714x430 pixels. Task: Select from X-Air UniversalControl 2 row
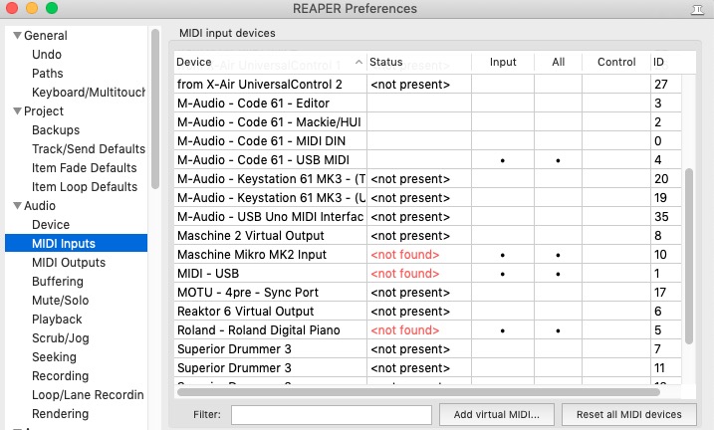point(427,85)
